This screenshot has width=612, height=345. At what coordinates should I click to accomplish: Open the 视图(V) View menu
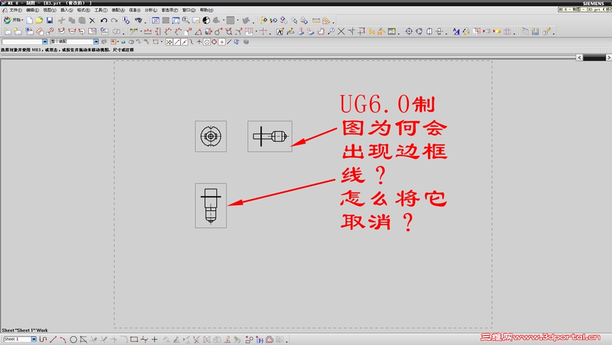[x=50, y=10]
